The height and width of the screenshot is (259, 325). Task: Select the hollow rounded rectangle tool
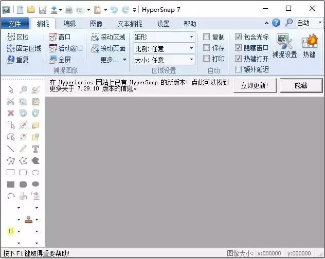click(x=23, y=172)
